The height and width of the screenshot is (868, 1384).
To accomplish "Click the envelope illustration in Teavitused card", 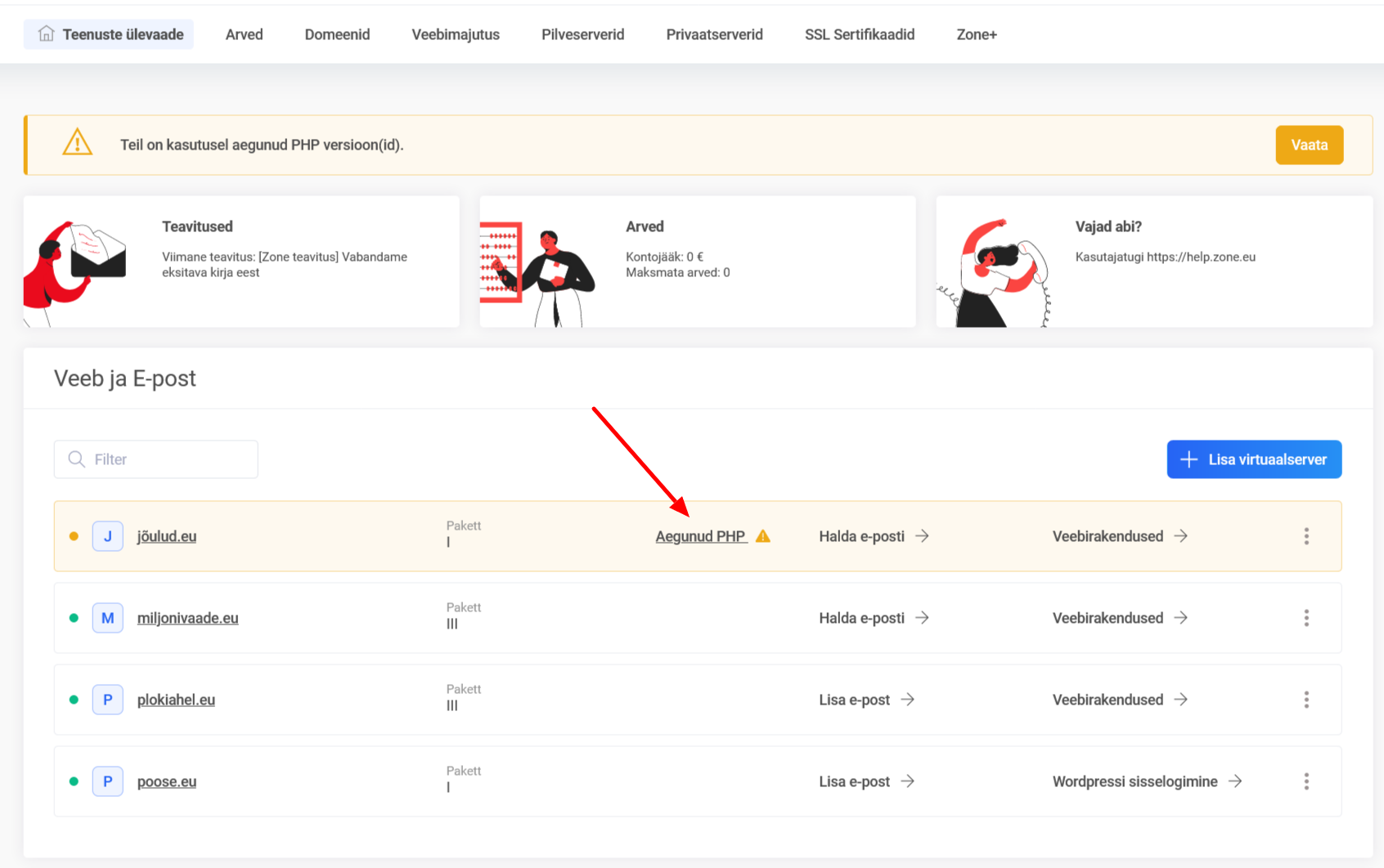I will click(97, 255).
